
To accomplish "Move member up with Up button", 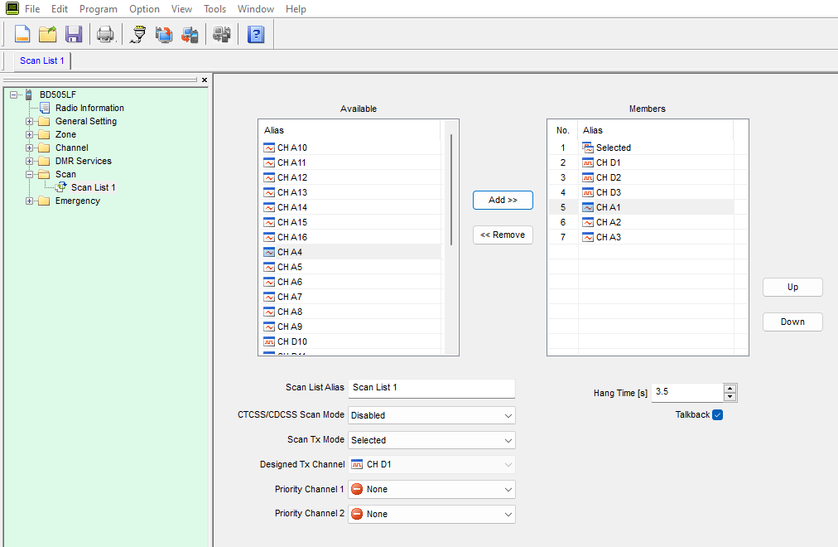I will pos(792,287).
